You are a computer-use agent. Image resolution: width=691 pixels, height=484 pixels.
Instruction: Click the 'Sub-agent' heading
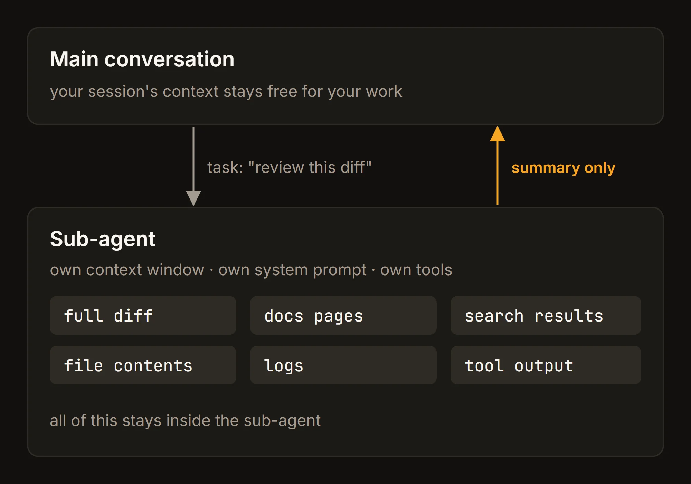pos(103,239)
